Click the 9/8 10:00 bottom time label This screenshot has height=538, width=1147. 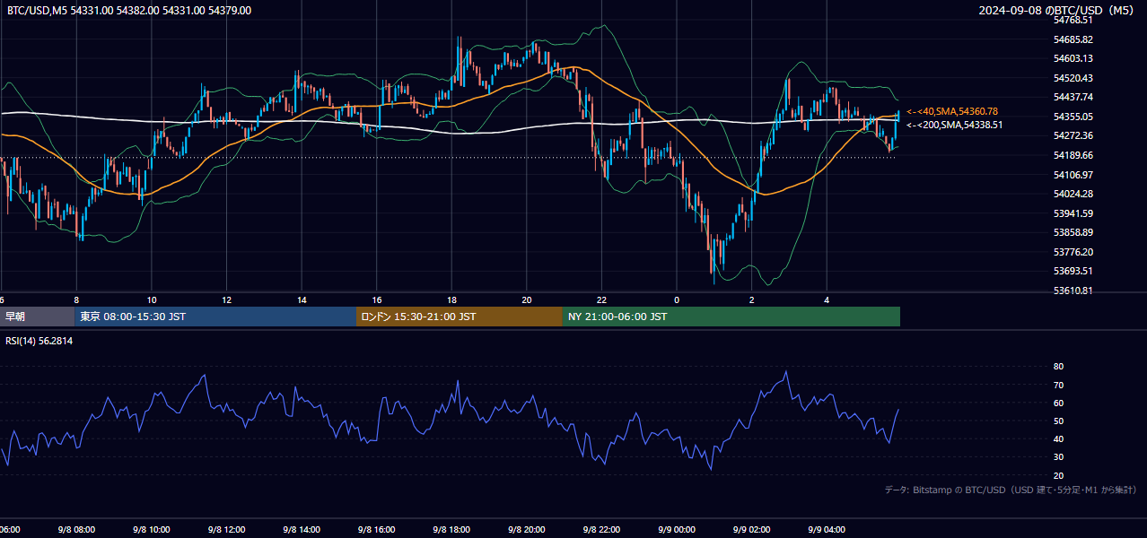pyautogui.click(x=152, y=530)
